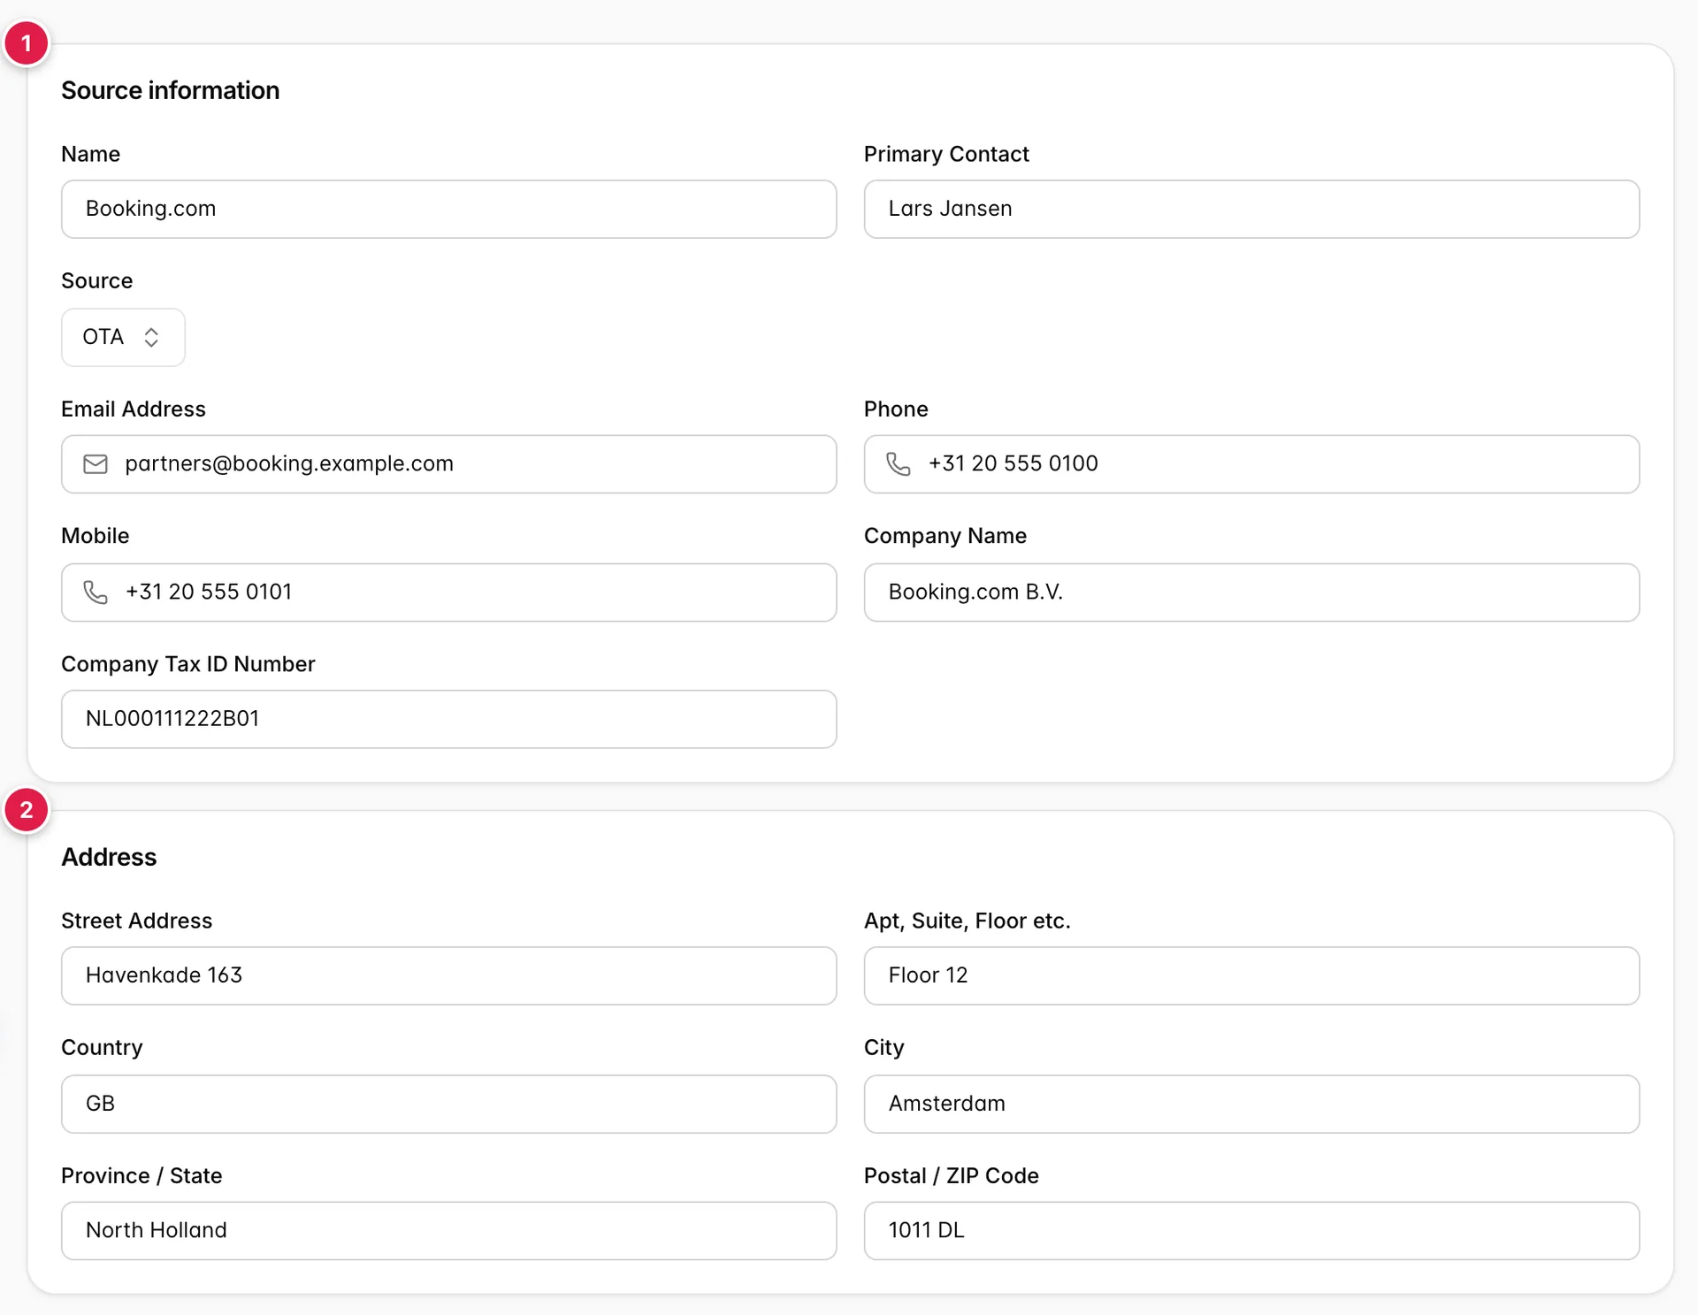Click the Mobile label
This screenshot has width=1698, height=1315.
pos(96,536)
